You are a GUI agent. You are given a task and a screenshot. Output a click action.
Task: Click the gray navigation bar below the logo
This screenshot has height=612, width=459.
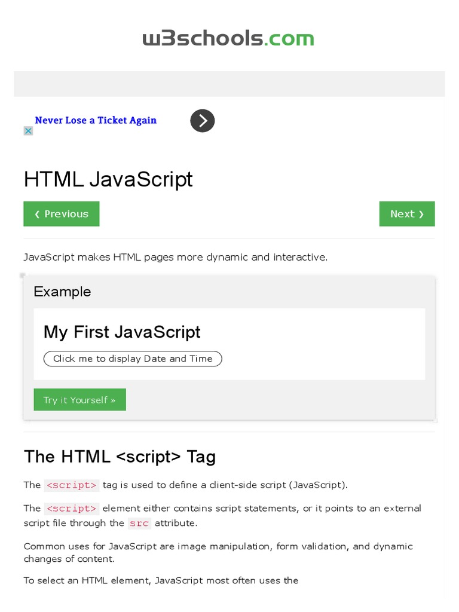point(229,84)
